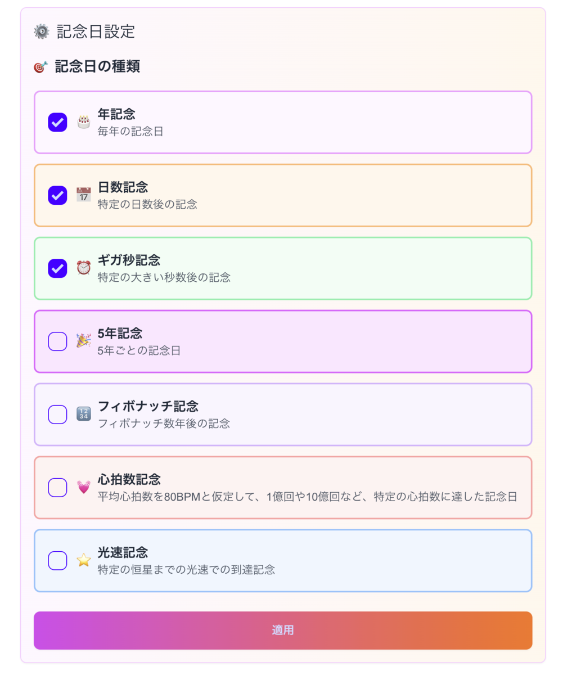Select the 光速記念 title text
The height and width of the screenshot is (675, 563).
[x=123, y=552]
